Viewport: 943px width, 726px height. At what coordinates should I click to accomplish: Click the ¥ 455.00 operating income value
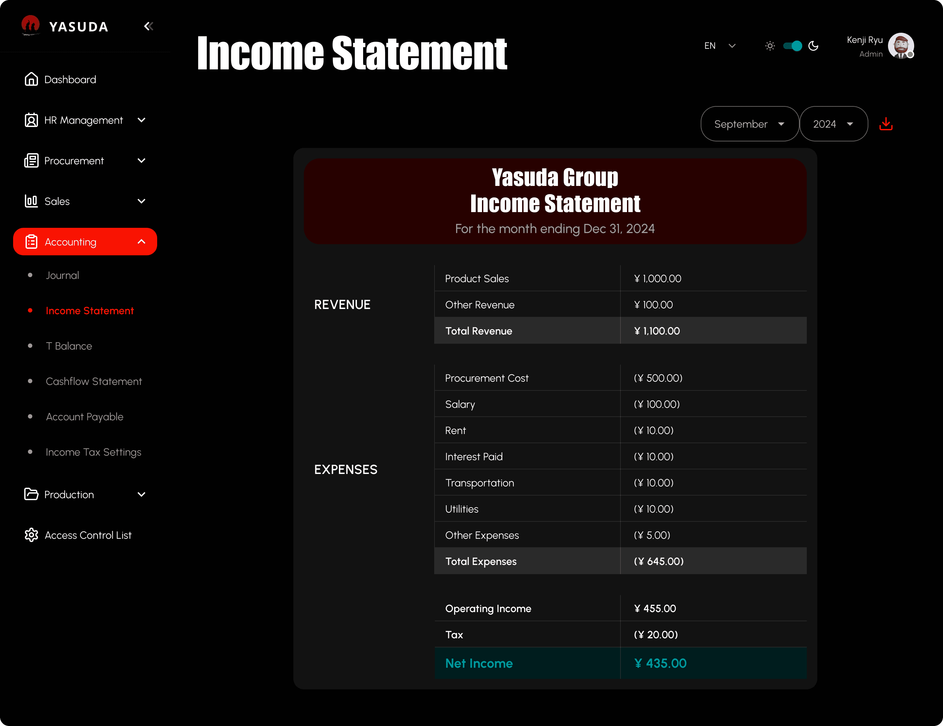655,608
